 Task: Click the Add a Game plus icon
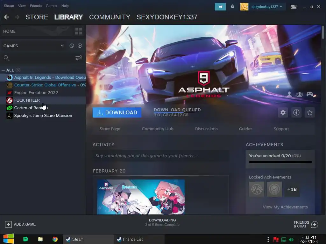8,224
